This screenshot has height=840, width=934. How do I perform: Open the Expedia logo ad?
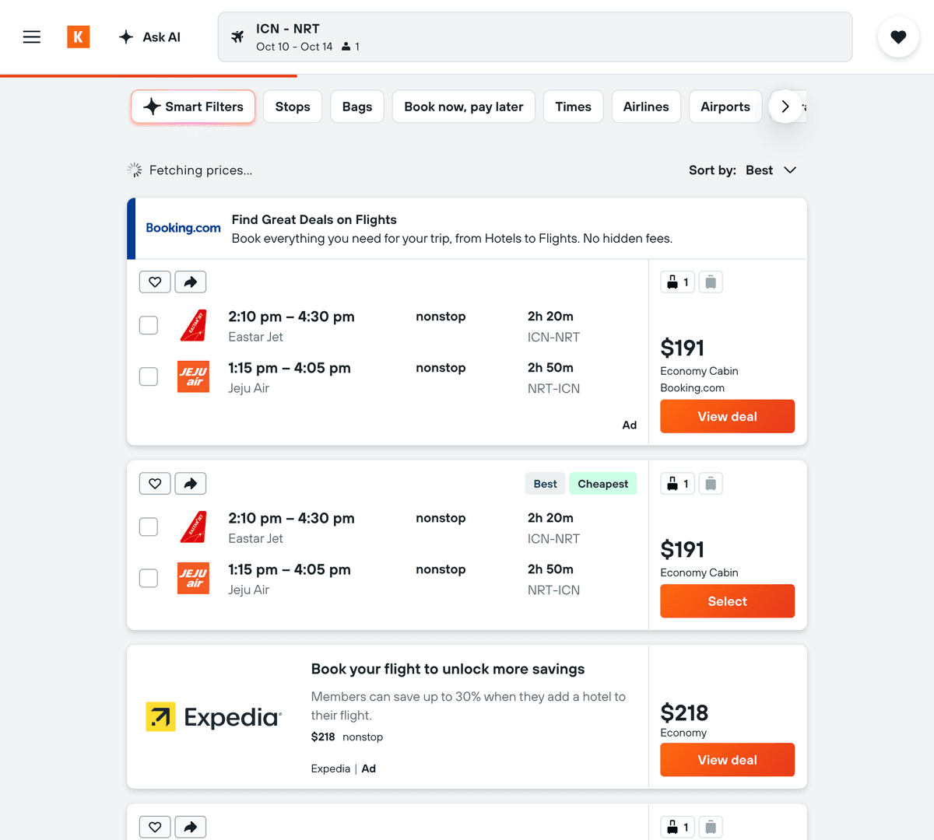click(x=214, y=717)
